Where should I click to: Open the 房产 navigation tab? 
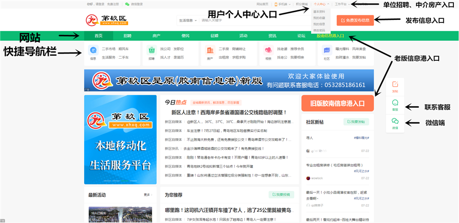click(157, 36)
